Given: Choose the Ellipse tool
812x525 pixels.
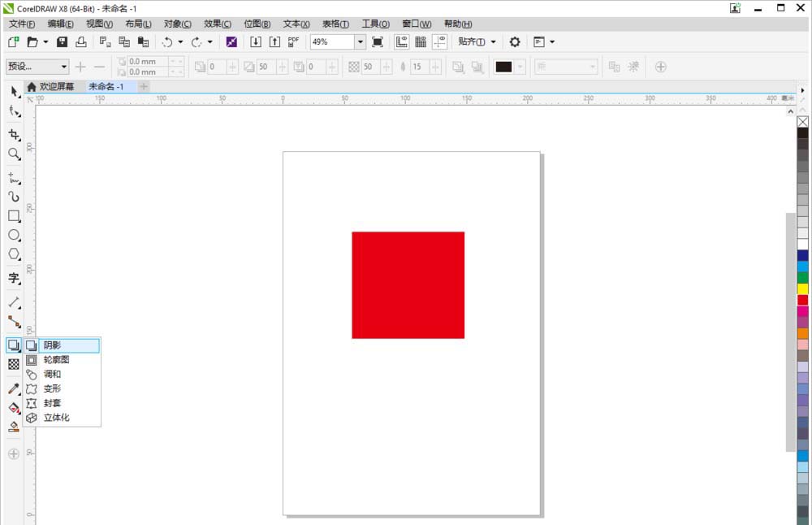Looking at the screenshot, I should click(14, 235).
